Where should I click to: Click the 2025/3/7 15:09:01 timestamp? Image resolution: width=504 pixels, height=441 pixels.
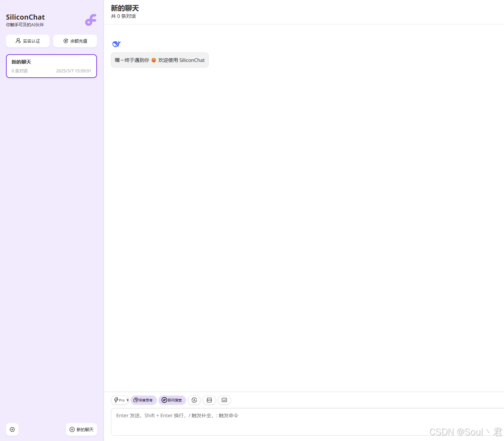(x=73, y=71)
